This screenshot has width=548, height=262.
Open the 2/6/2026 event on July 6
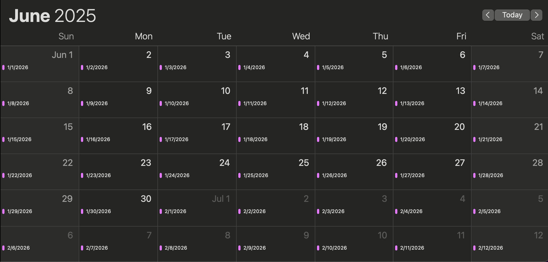click(x=19, y=248)
